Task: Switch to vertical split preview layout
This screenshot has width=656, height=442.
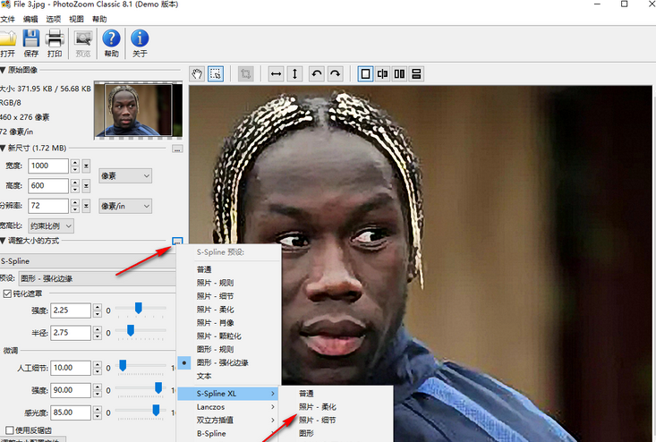Action: [x=383, y=73]
